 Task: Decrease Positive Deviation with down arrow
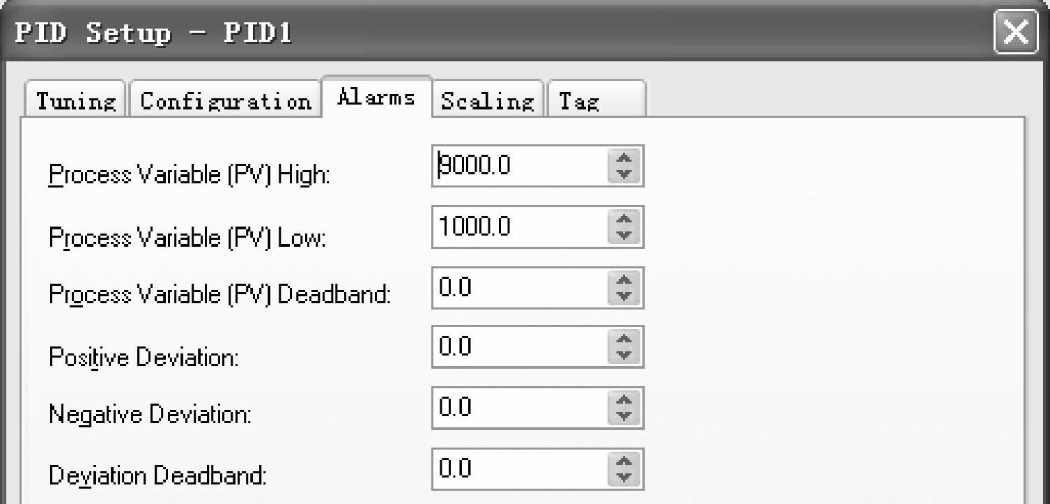click(626, 356)
